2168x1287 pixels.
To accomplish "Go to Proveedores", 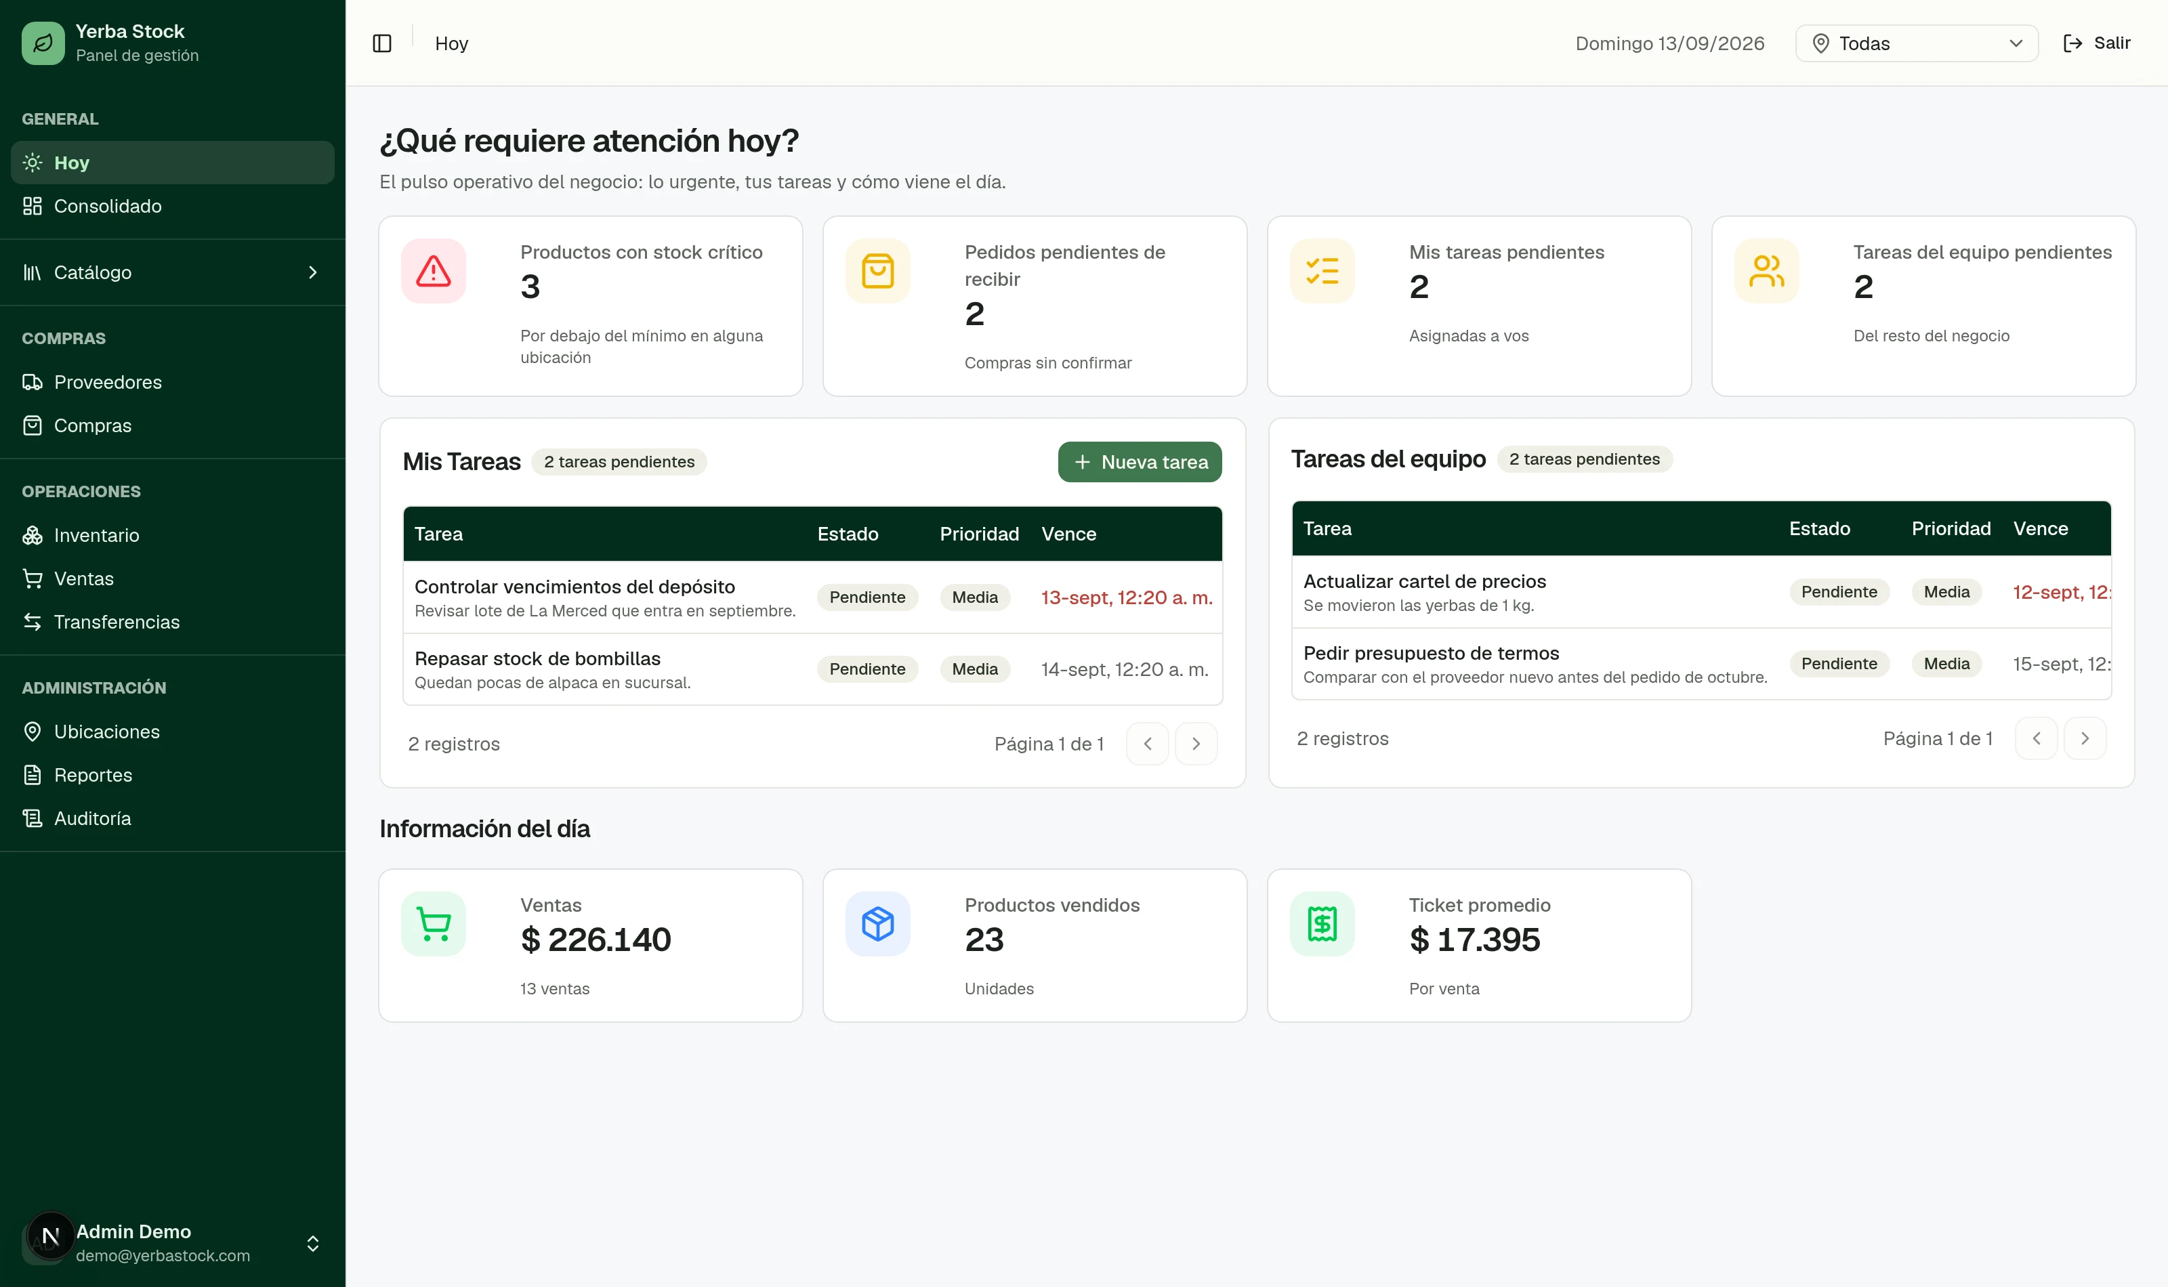I will [x=173, y=381].
